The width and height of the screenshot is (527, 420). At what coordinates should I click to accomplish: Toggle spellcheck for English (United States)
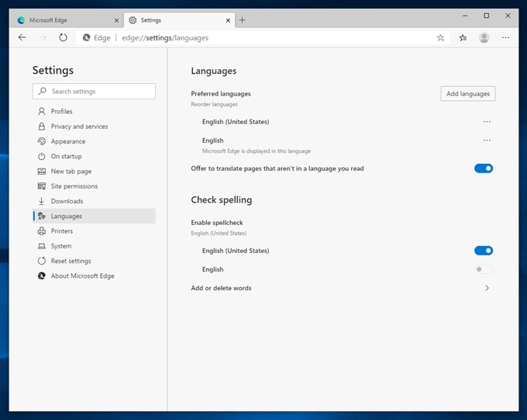[484, 250]
